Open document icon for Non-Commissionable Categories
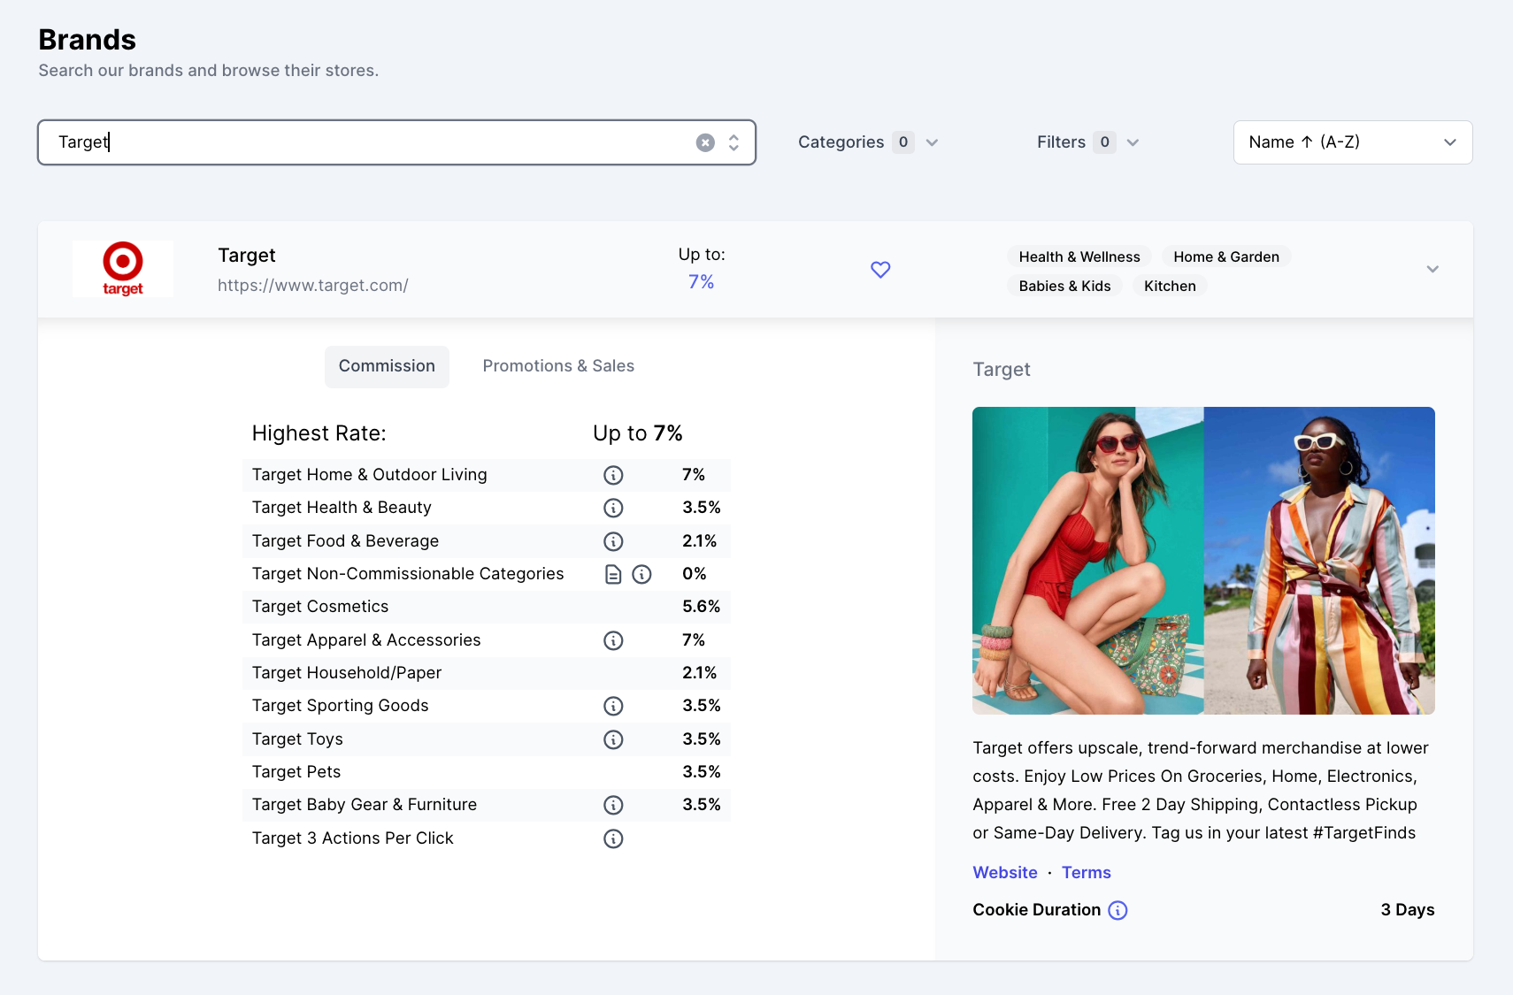This screenshot has height=995, width=1513. click(613, 574)
